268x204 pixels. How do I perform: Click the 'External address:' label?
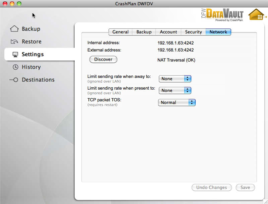click(x=104, y=50)
